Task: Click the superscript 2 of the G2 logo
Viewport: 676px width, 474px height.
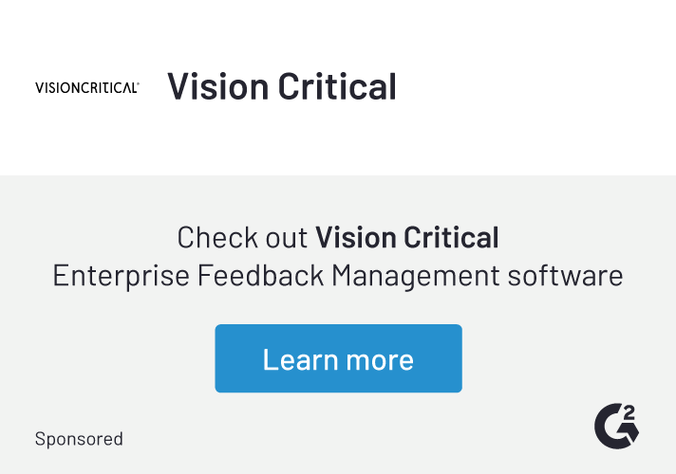Action: [x=629, y=413]
